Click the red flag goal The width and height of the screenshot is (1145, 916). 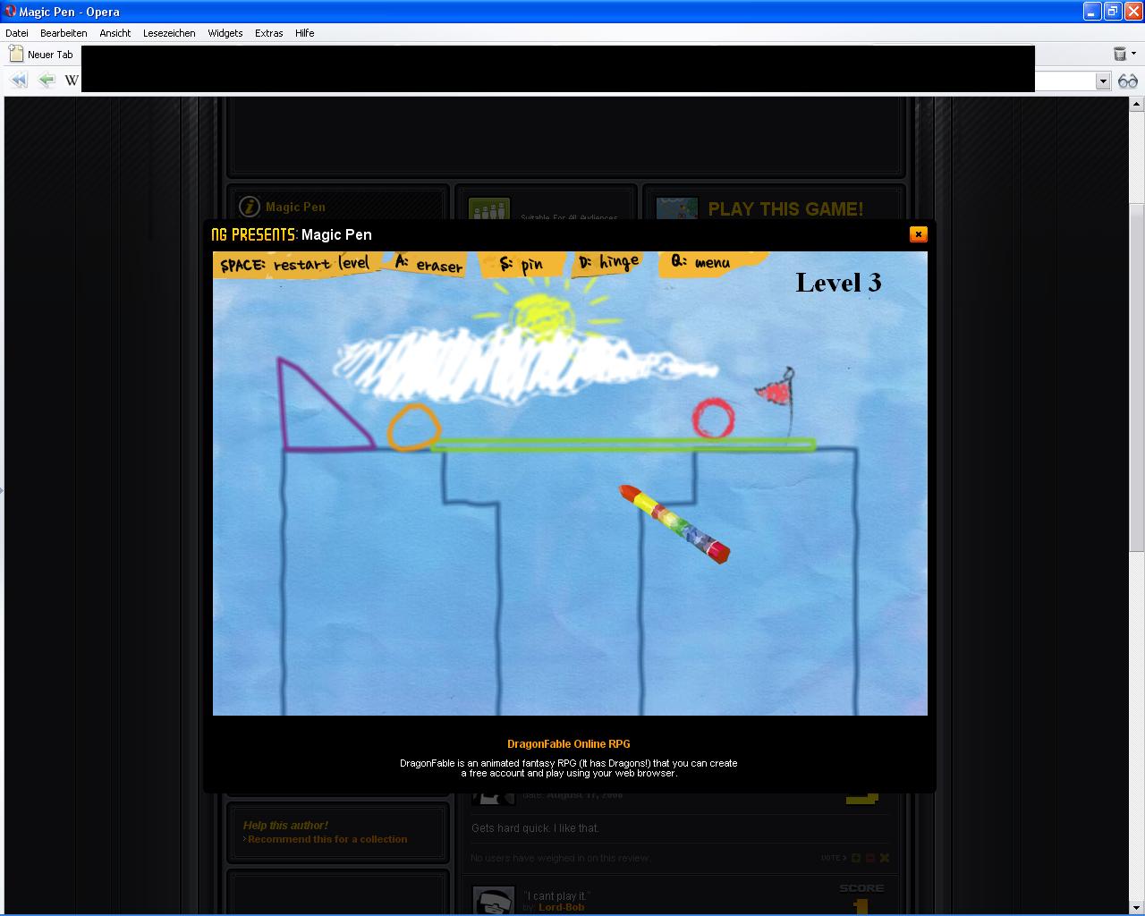(775, 393)
